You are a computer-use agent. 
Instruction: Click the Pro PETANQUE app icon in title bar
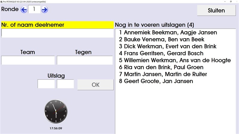tap(2, 1)
